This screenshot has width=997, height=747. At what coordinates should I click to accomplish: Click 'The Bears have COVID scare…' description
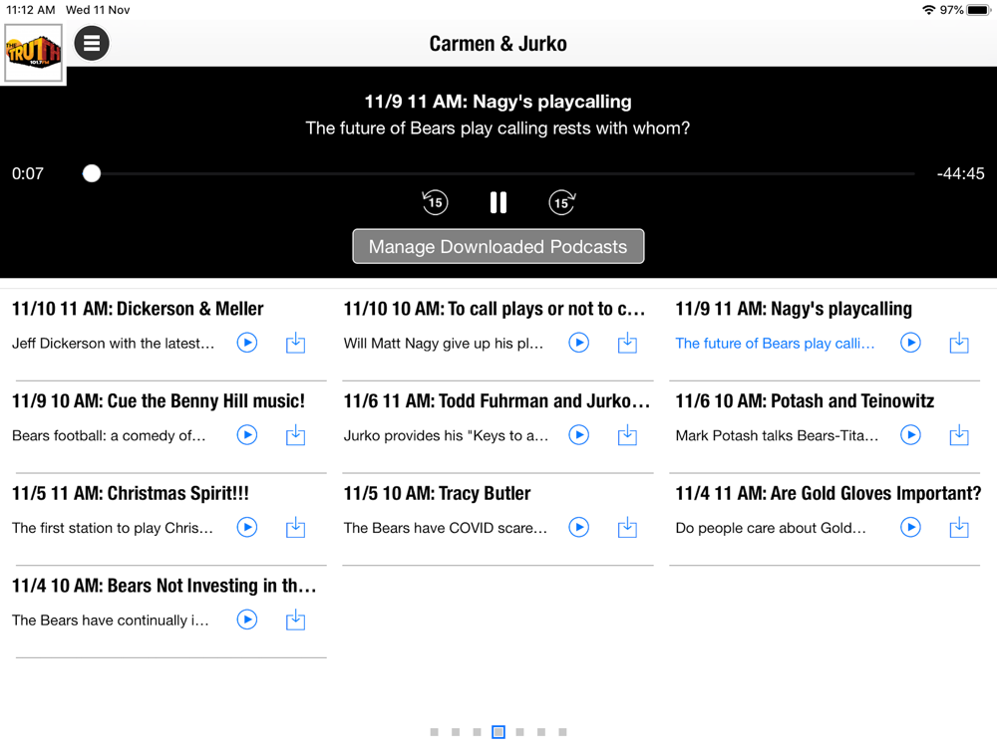click(x=445, y=527)
